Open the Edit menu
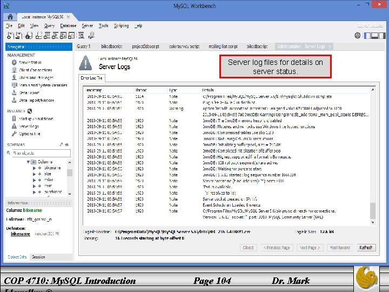 click(21, 25)
